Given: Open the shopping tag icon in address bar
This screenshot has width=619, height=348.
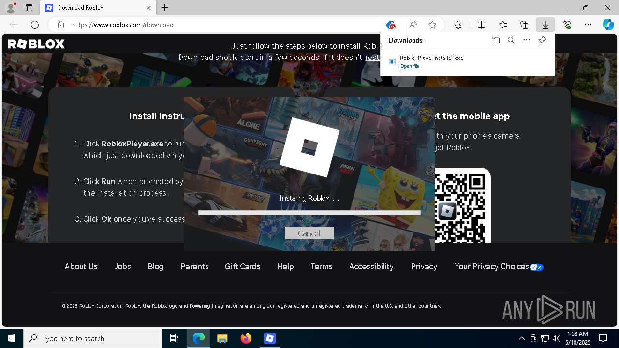Looking at the screenshot, I should pyautogui.click(x=391, y=25).
